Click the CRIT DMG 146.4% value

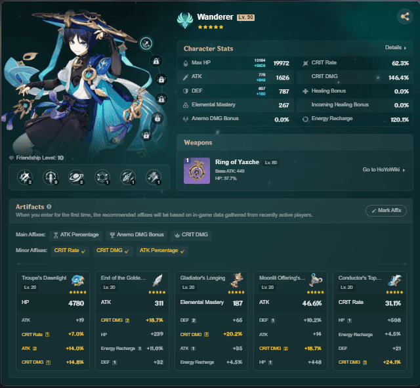click(398, 77)
